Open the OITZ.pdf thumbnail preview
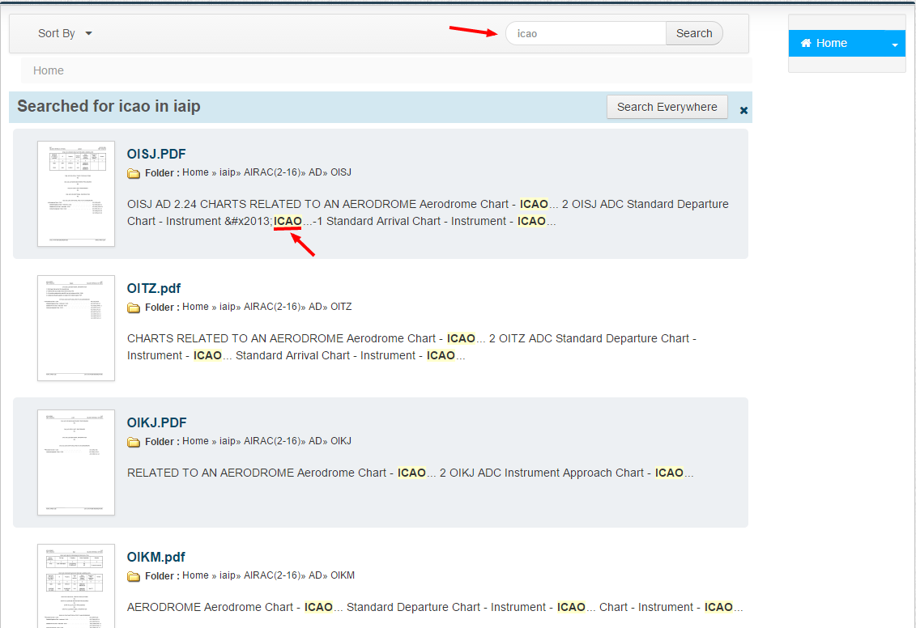 coord(76,328)
